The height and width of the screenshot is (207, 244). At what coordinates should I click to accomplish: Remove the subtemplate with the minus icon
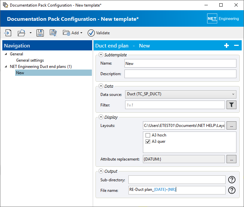point(236,45)
